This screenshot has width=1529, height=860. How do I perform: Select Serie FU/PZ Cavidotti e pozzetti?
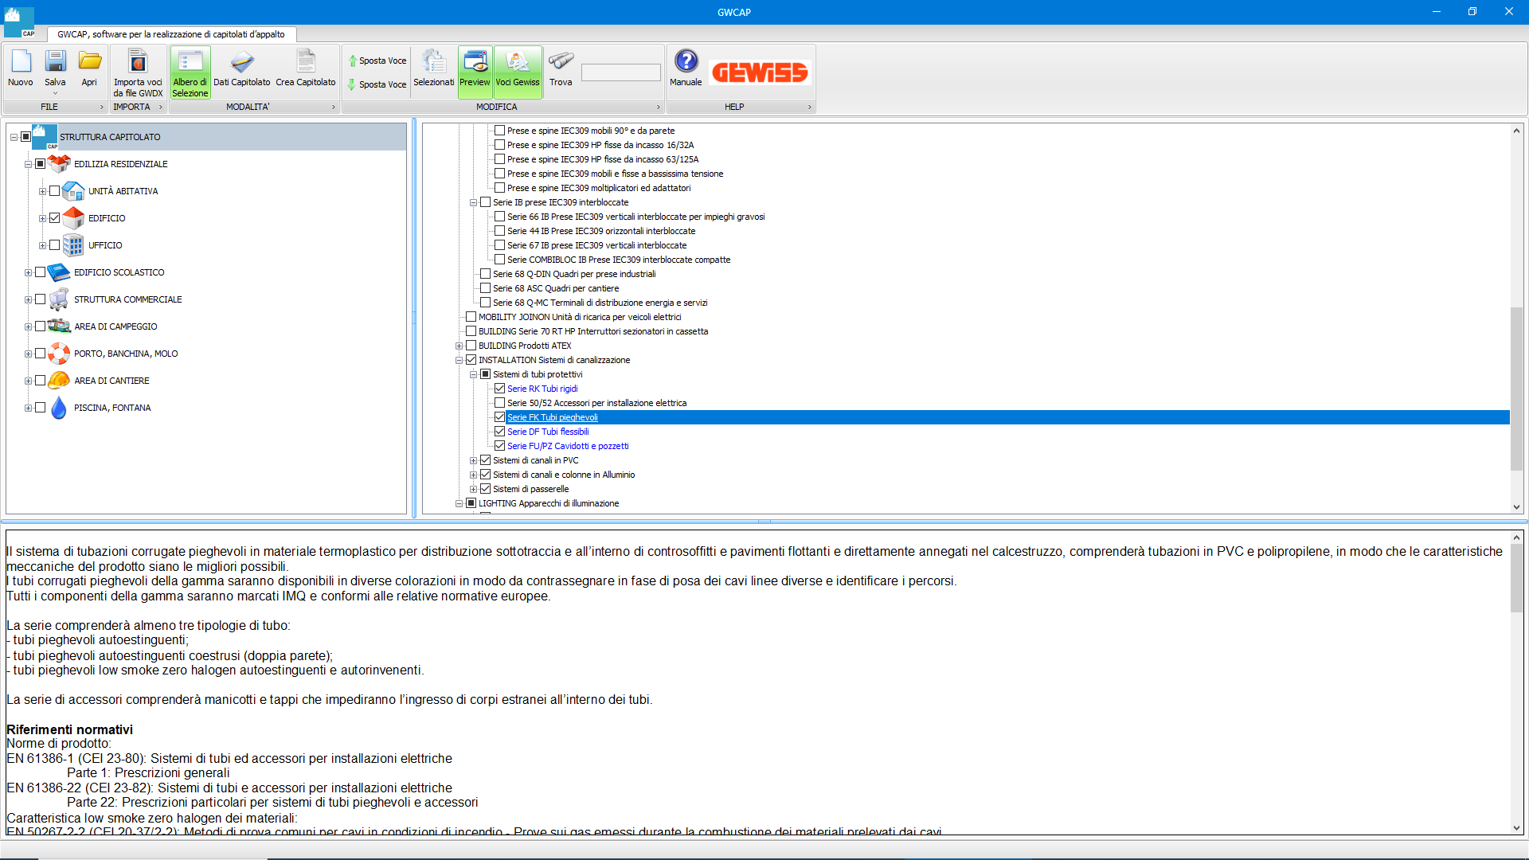(x=568, y=446)
